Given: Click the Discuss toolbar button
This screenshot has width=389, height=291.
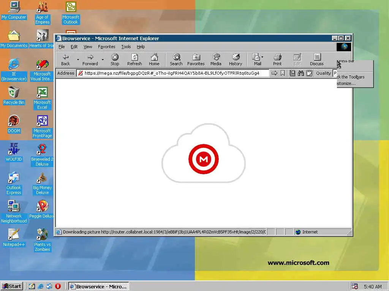Looking at the screenshot, I should (x=316, y=59).
